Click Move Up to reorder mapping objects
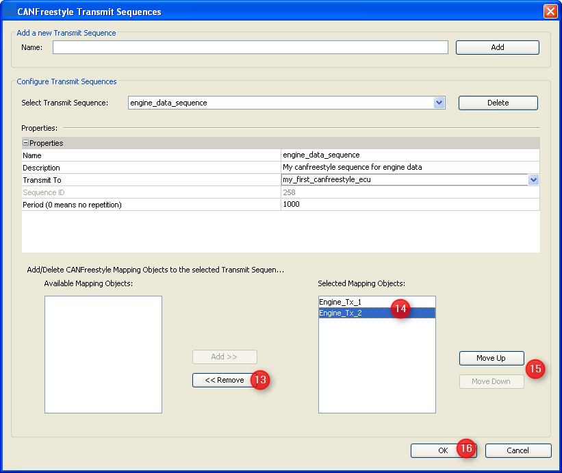This screenshot has height=473, width=562. coord(491,358)
